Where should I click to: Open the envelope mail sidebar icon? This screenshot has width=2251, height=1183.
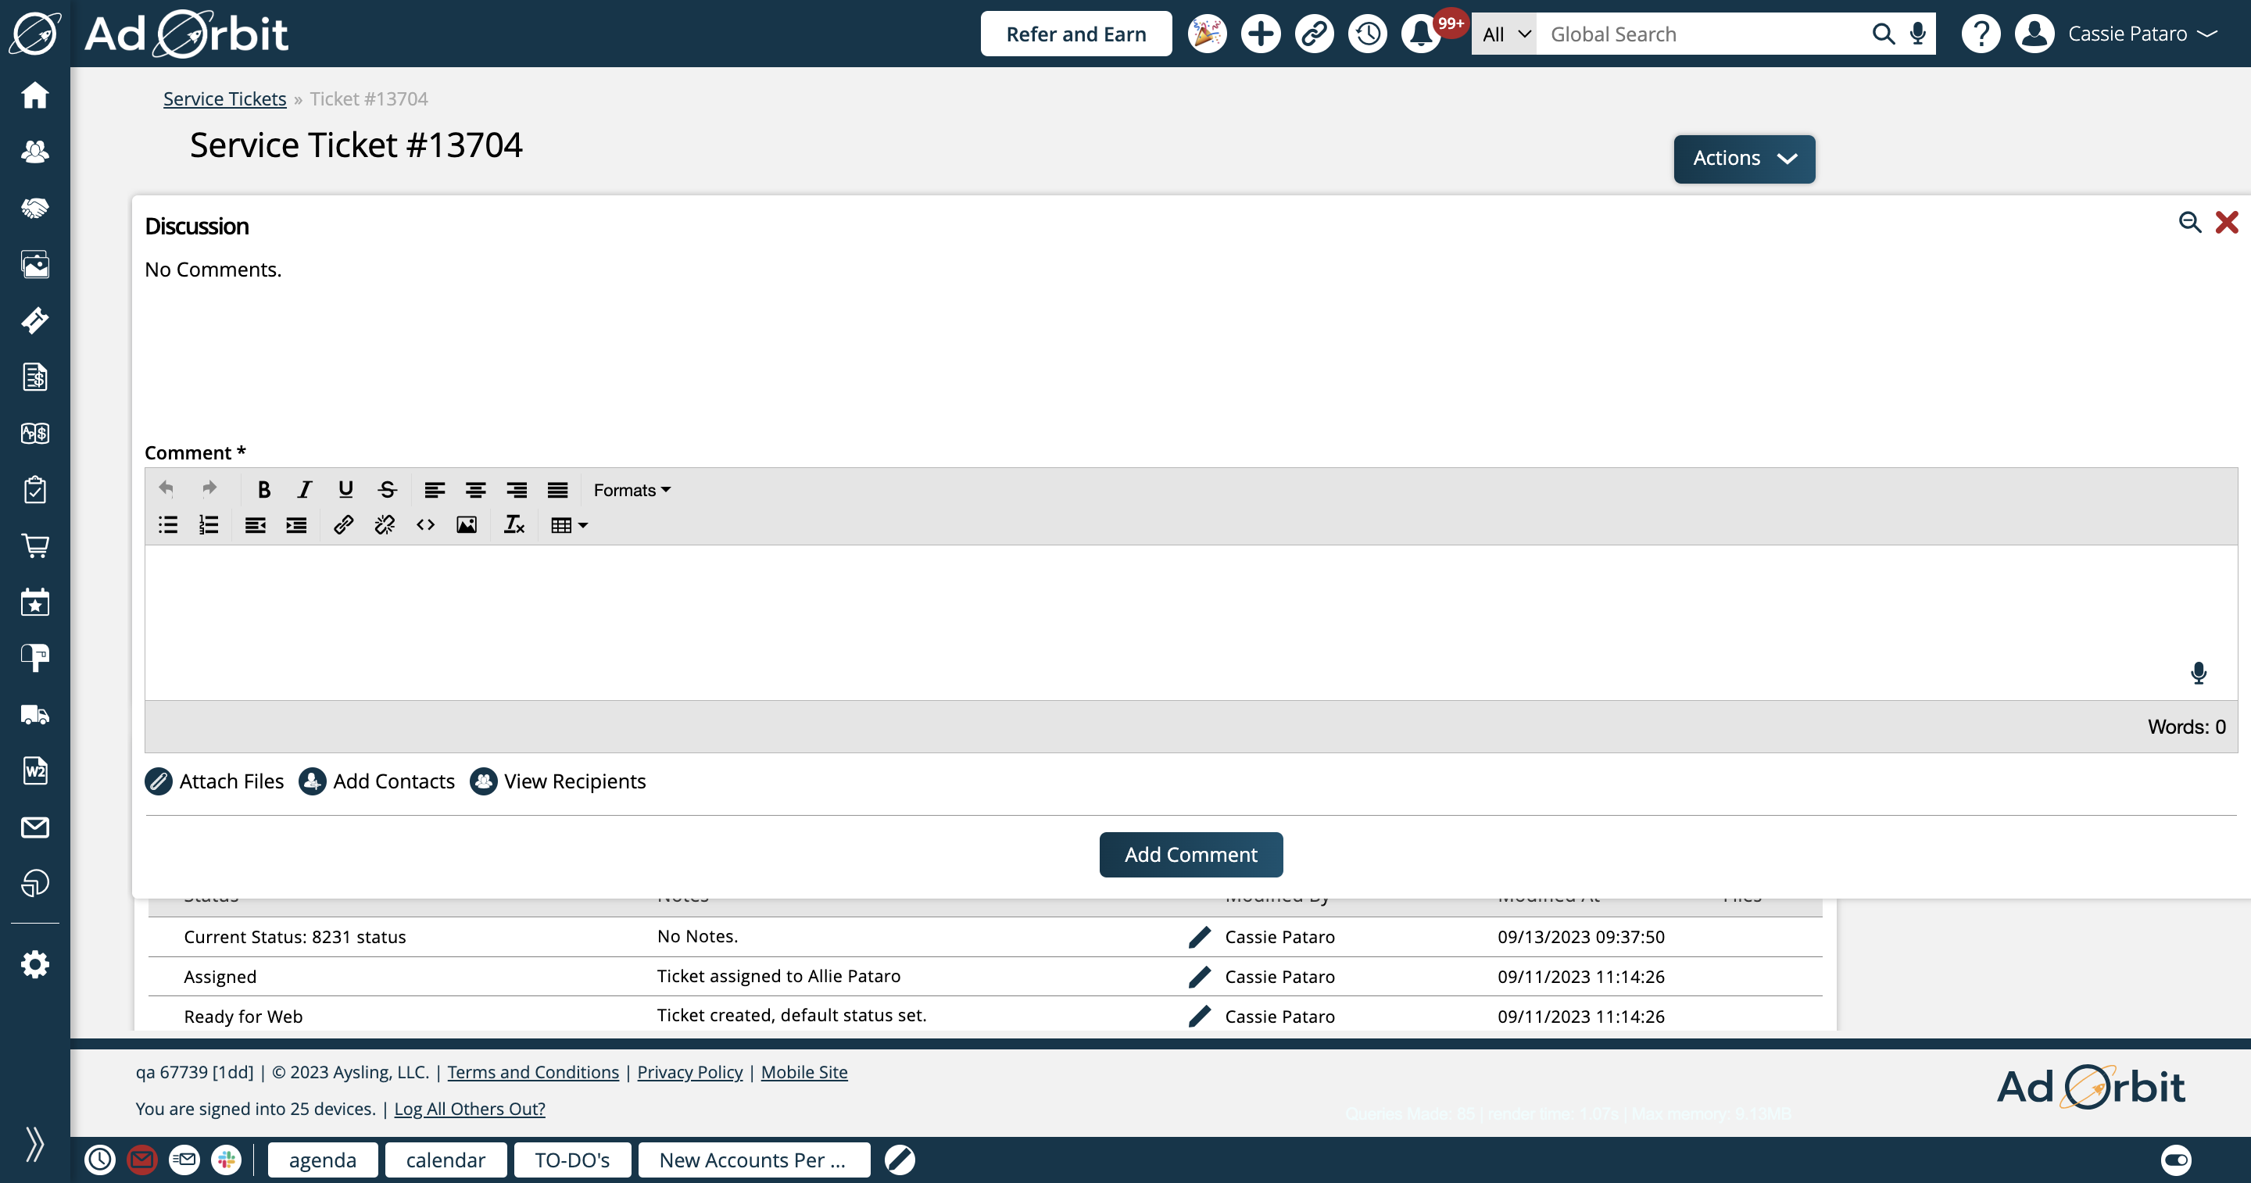35,827
